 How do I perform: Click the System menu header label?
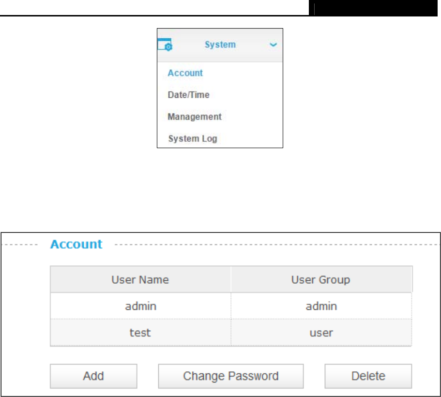click(220, 45)
